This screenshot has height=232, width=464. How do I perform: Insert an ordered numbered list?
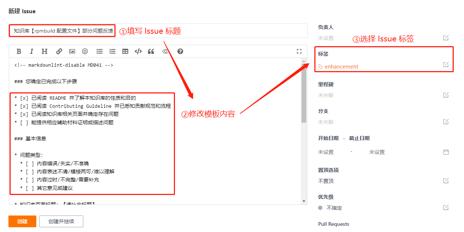(x=112, y=51)
